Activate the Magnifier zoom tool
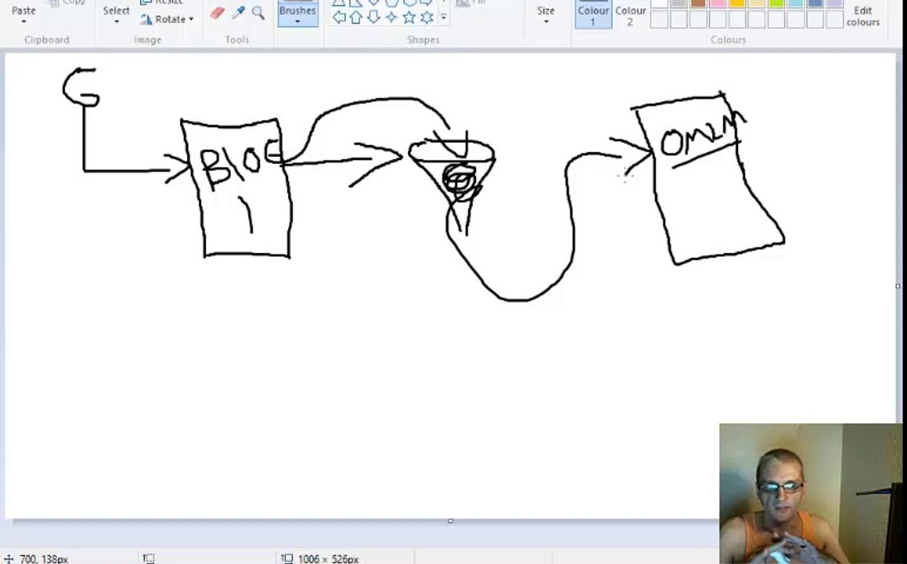Screen dimensions: 907x564 point(258,13)
